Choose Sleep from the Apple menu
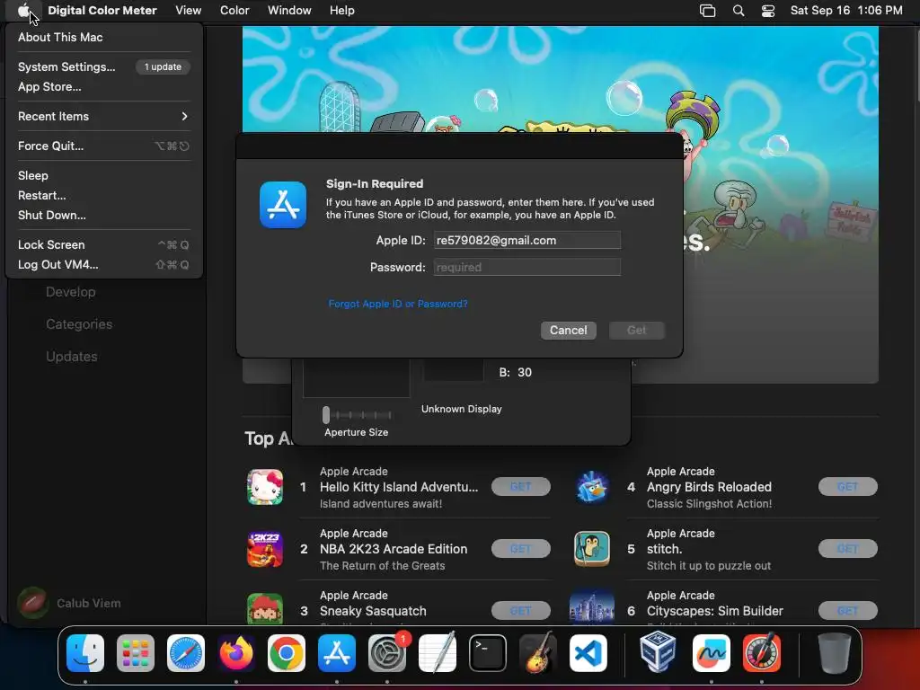This screenshot has height=690, width=920. tap(103, 175)
